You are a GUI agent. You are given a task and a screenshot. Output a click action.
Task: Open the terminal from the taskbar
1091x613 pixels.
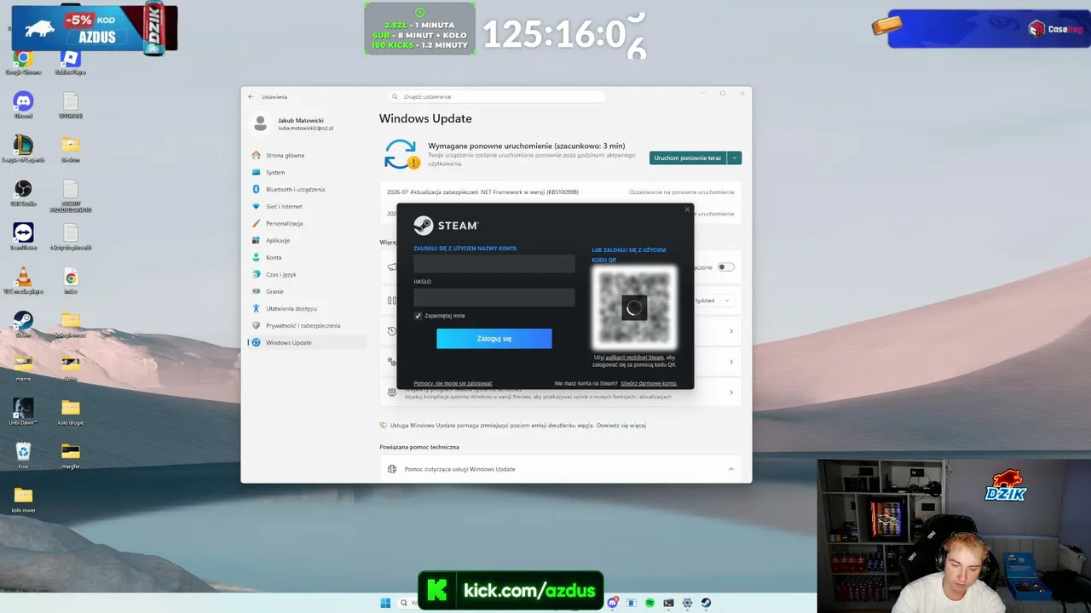click(x=669, y=603)
